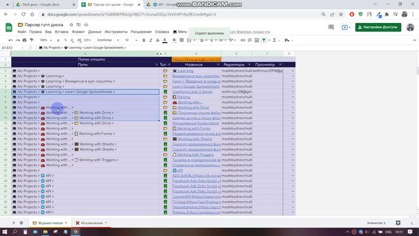Click the name box showing A7:A12
This screenshot has height=236, width=419.
12,48
